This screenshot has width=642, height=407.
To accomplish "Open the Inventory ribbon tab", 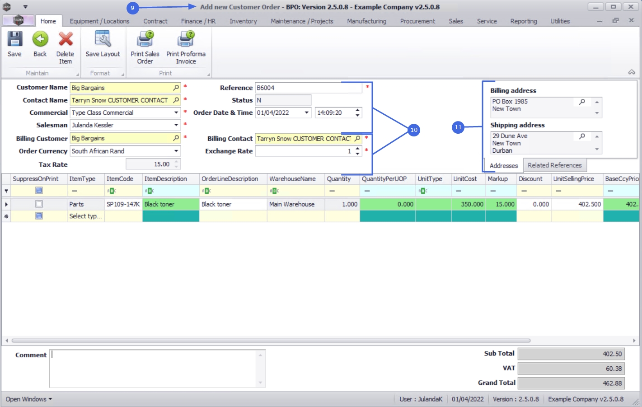I will point(243,21).
